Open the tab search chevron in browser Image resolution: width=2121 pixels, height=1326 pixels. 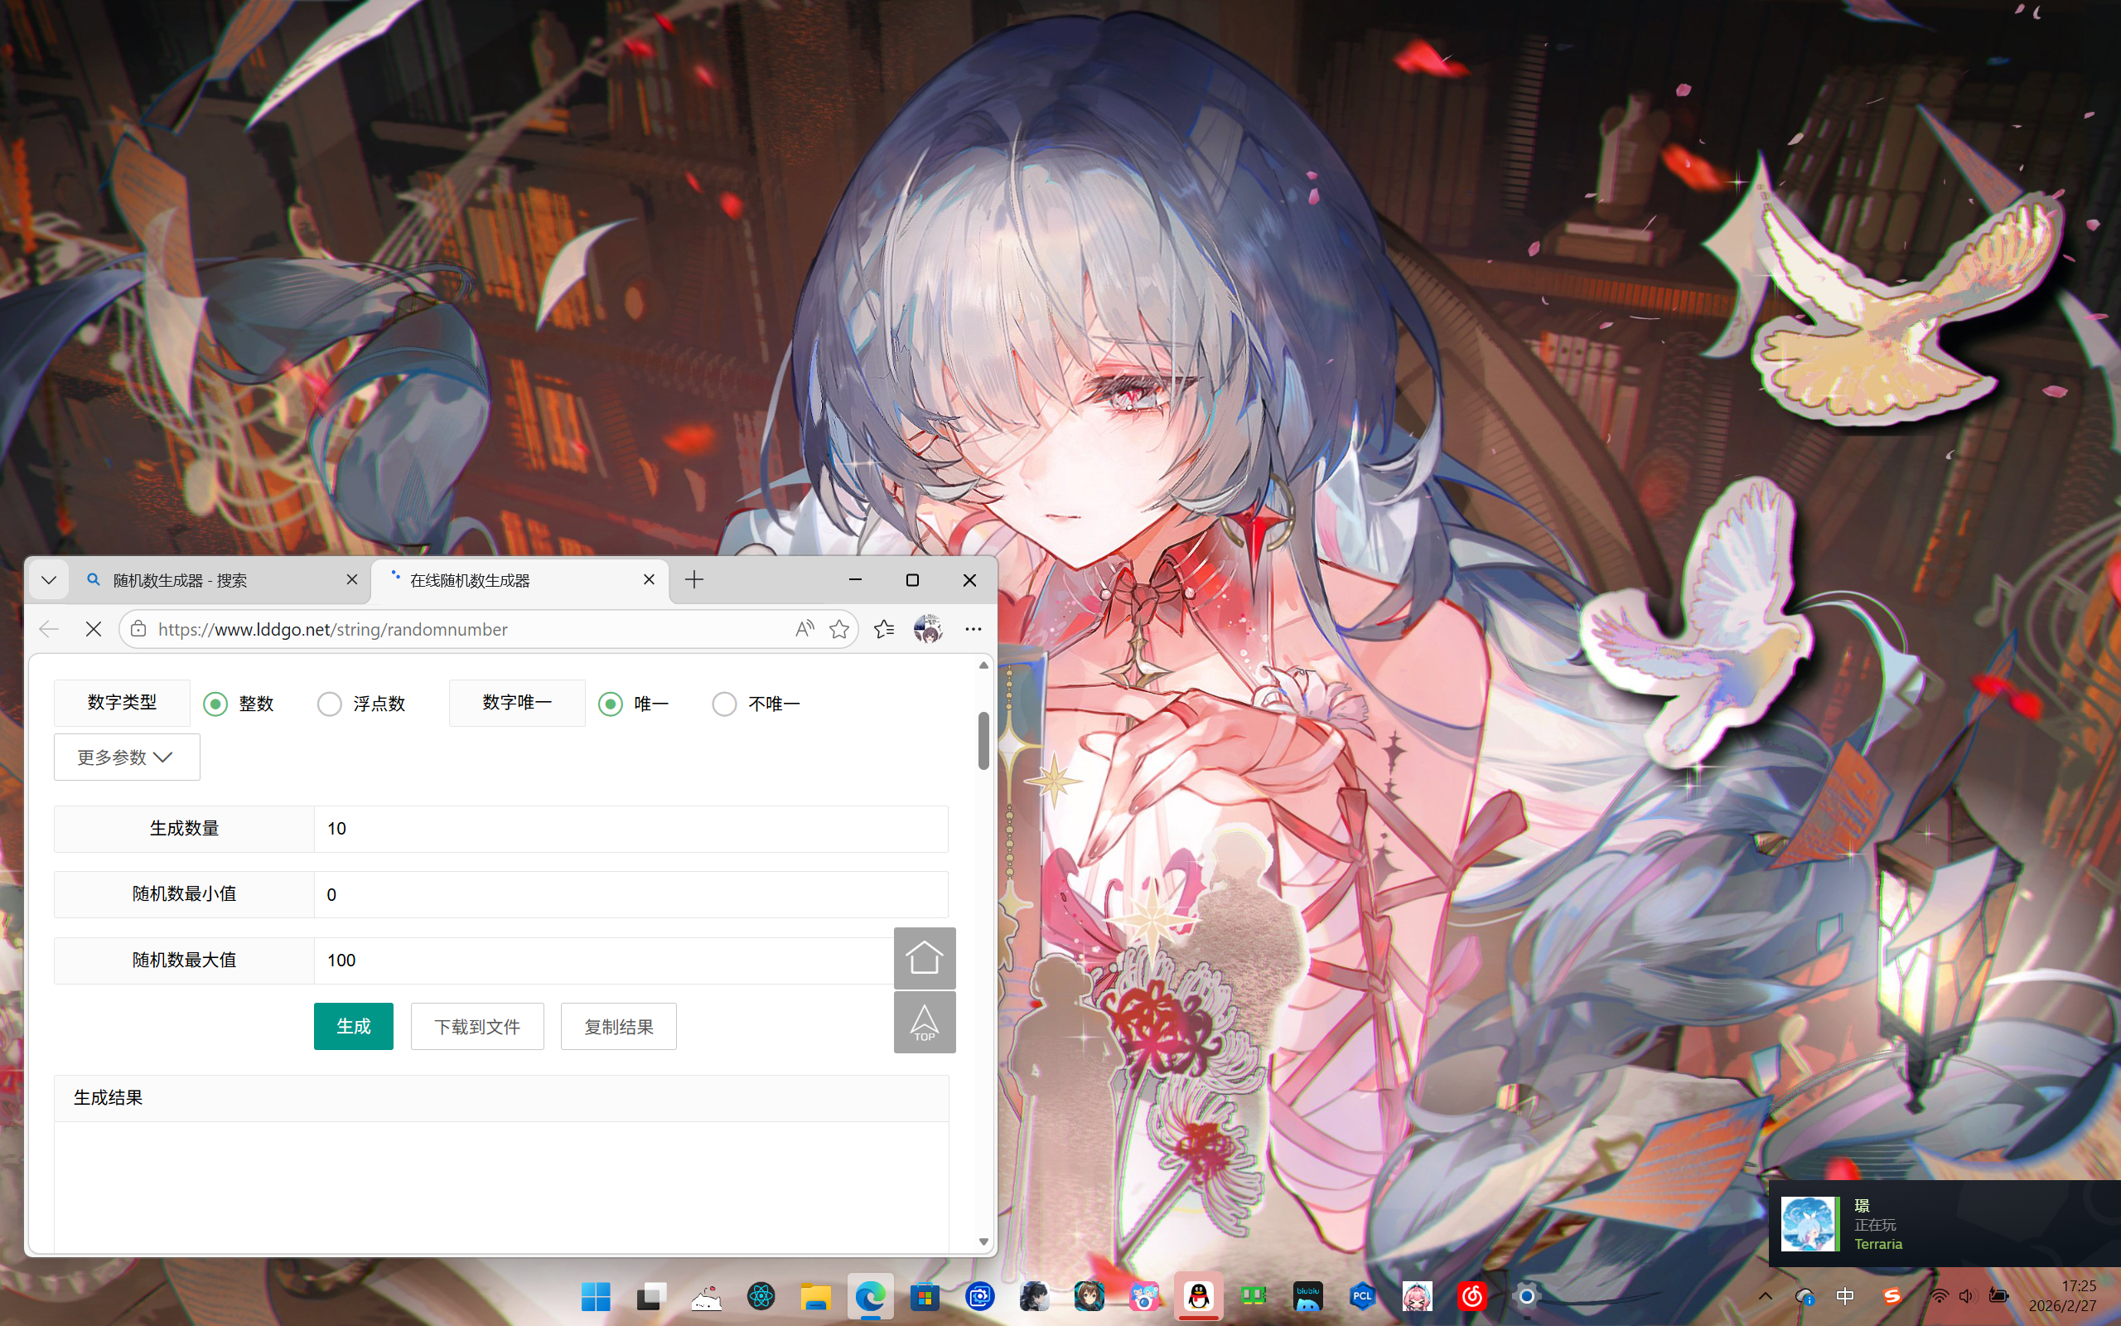[49, 579]
